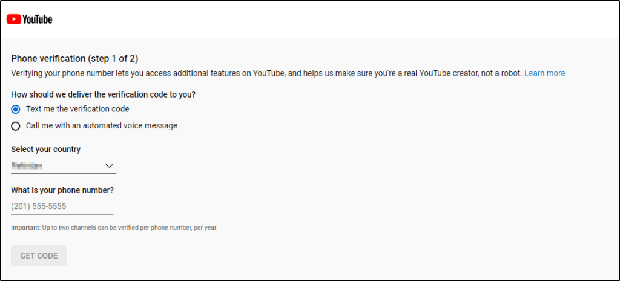Open the YouTube logo home link
This screenshot has height=281, width=620.
pyautogui.click(x=30, y=19)
